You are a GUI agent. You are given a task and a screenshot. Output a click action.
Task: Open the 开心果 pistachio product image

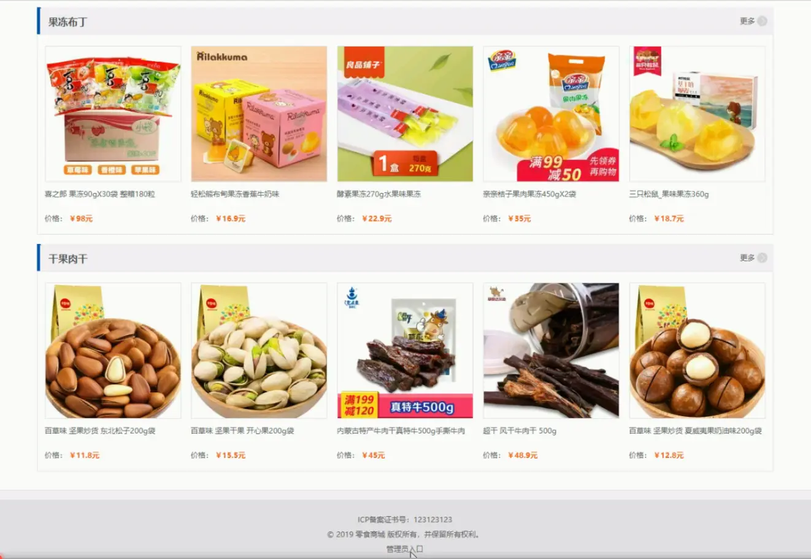(259, 351)
